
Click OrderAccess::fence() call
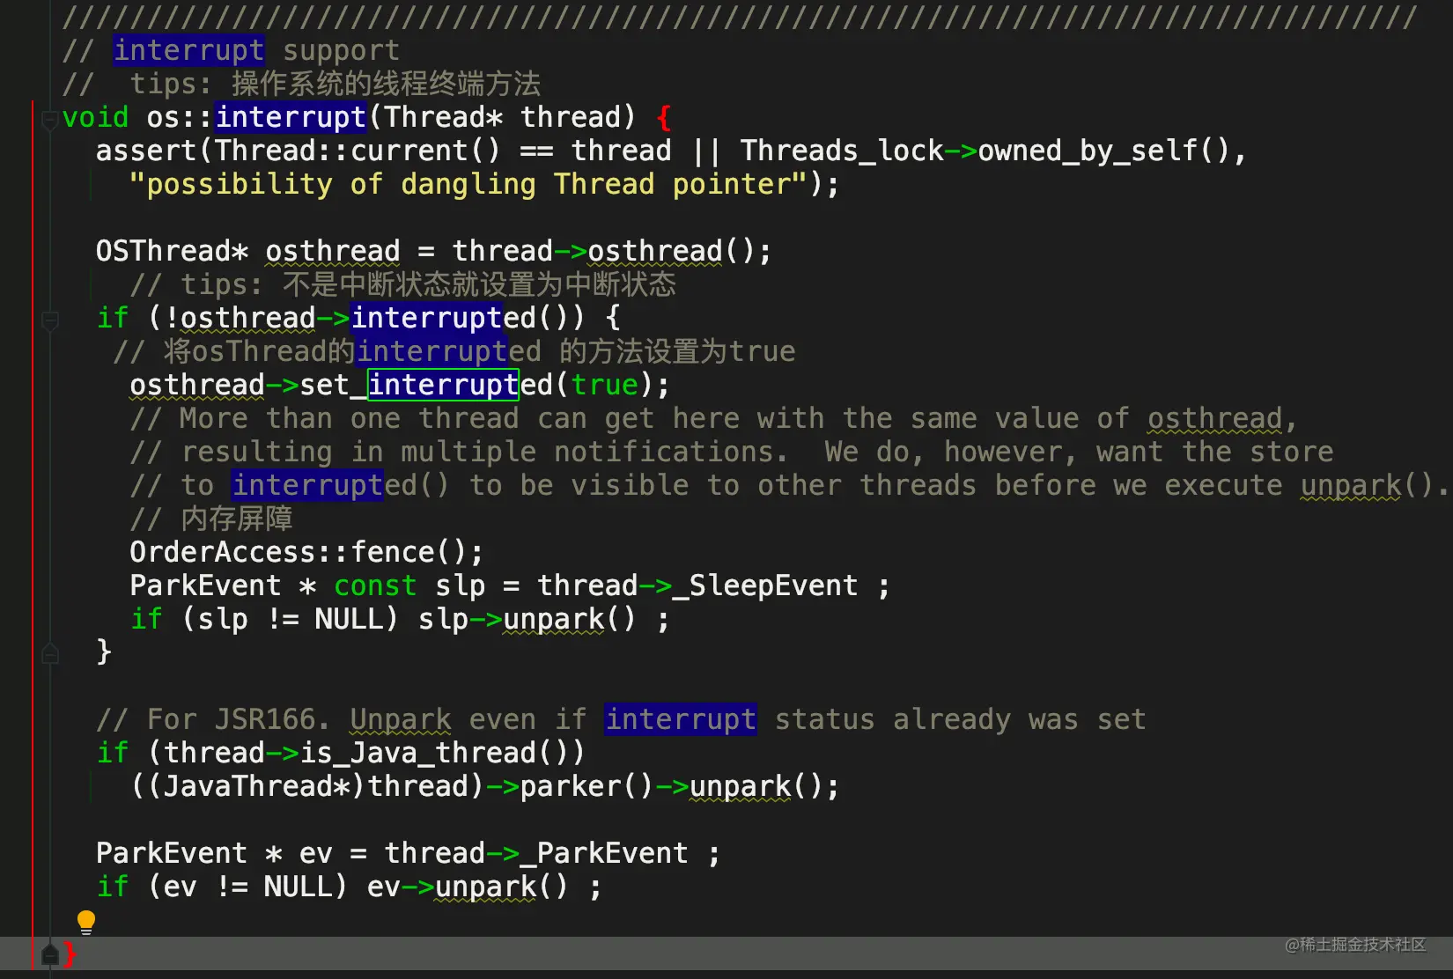coord(306,552)
